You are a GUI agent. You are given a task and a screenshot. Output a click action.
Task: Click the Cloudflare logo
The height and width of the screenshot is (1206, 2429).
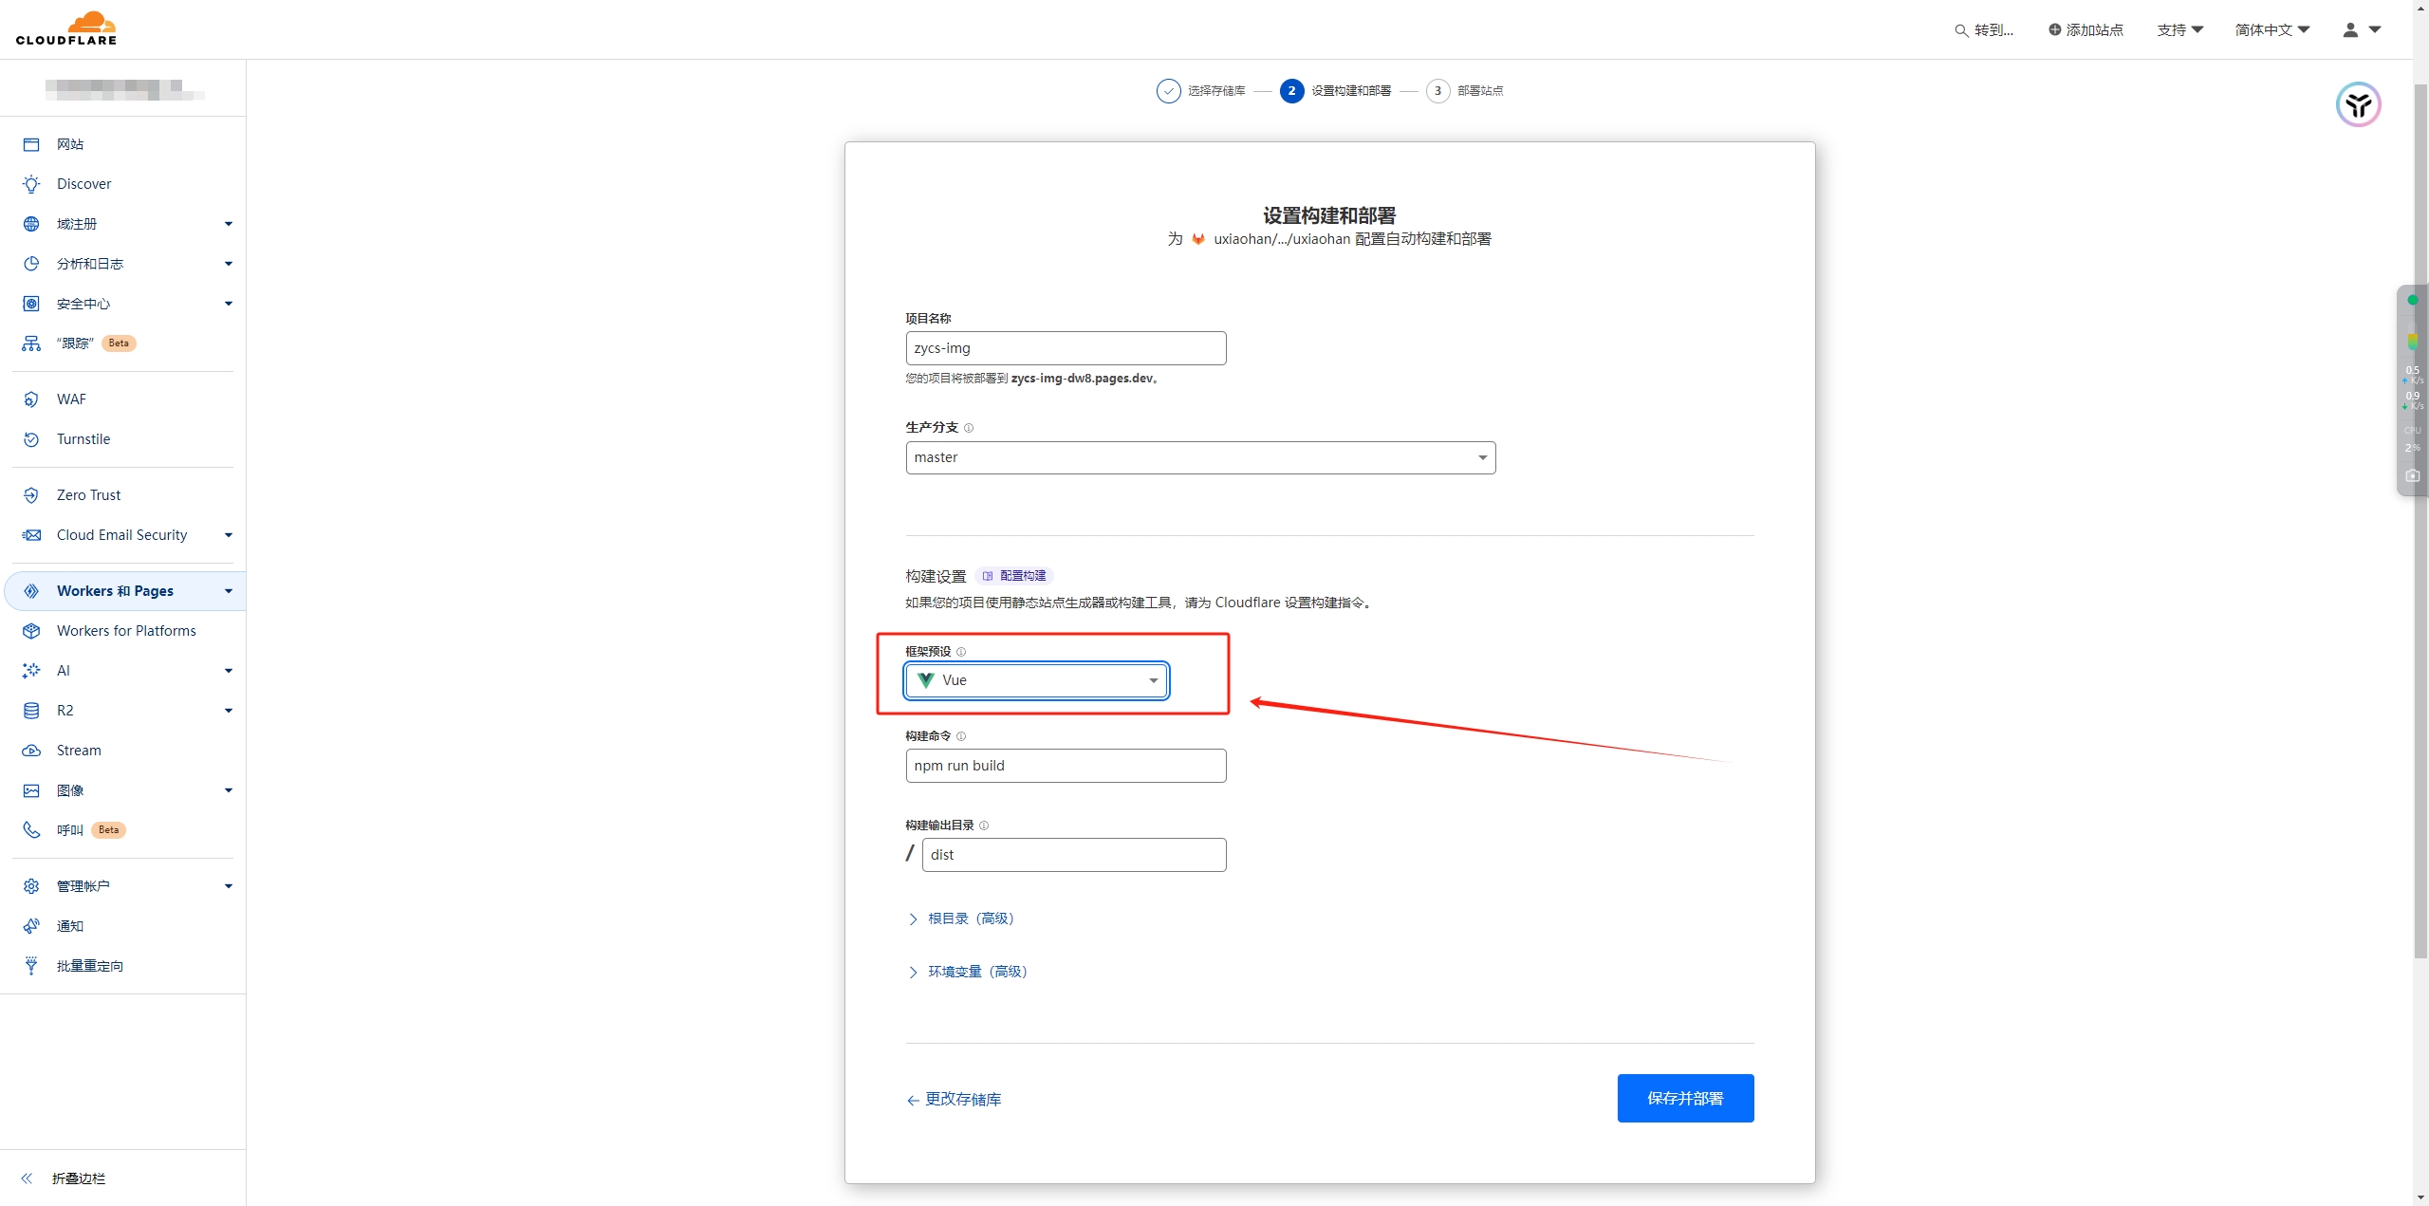(x=66, y=28)
